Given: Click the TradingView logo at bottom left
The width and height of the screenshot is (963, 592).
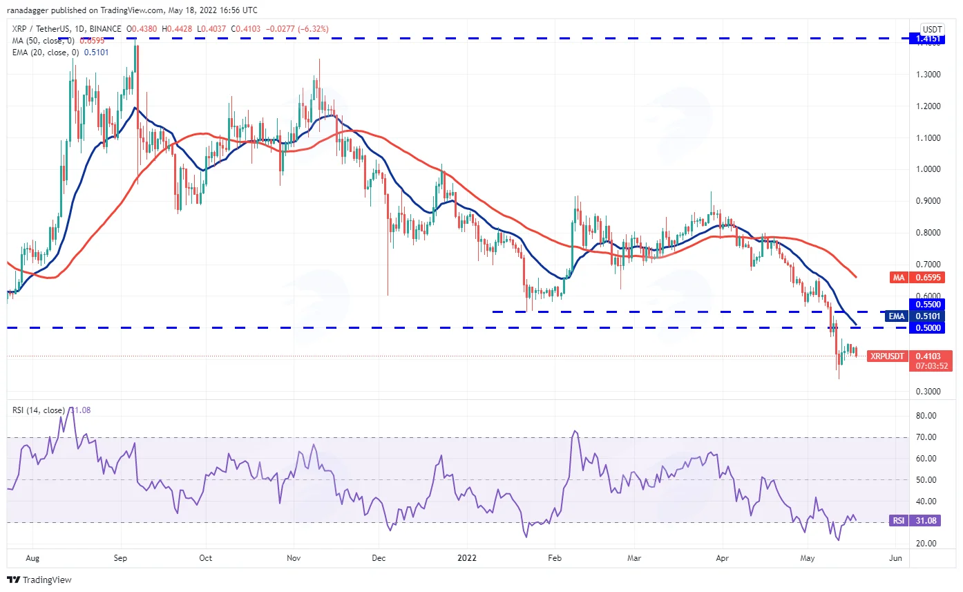Looking at the screenshot, I should [x=39, y=580].
